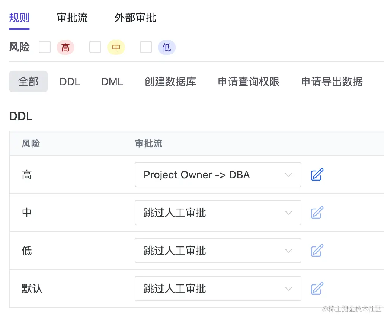384x315 pixels.
Task: Open the 外部审批 tab
Action: tap(135, 17)
